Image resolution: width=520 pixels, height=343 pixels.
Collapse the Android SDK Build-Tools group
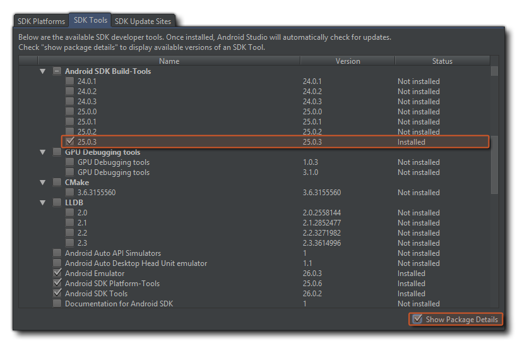tap(43, 71)
